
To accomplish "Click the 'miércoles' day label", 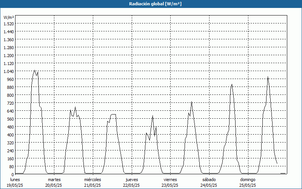I will tap(92, 180).
